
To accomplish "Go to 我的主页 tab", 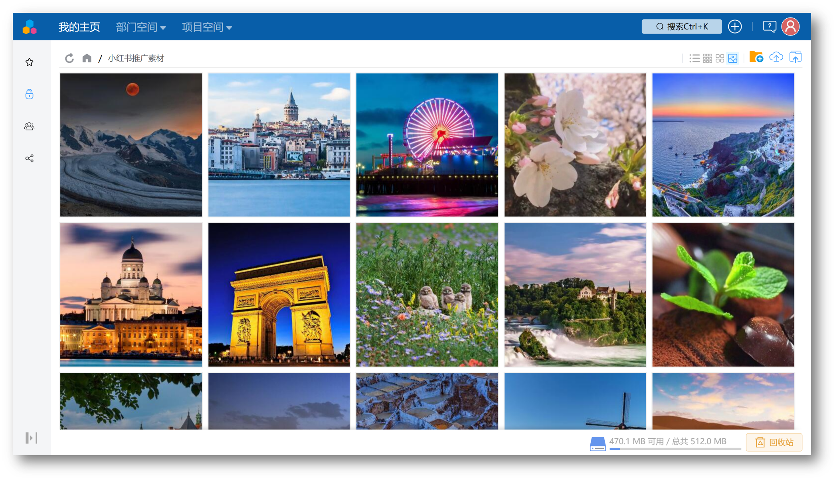I will 79,27.
